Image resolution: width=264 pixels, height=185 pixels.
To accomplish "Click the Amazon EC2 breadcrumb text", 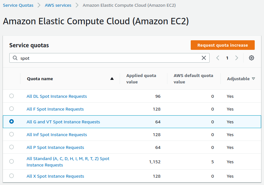I will [129, 5].
